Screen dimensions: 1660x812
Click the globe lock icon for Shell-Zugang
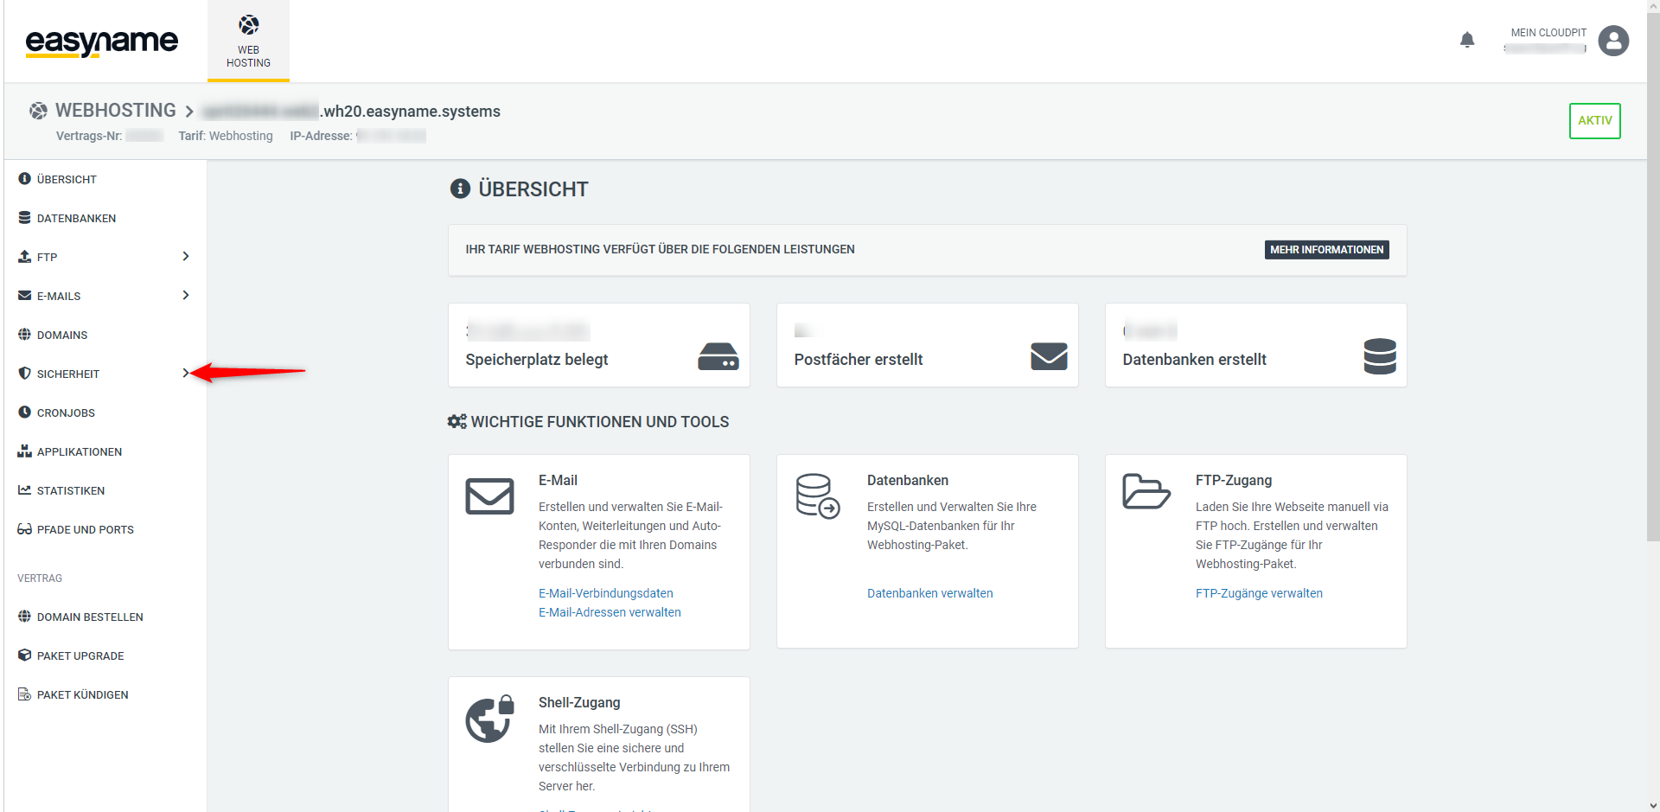[489, 719]
